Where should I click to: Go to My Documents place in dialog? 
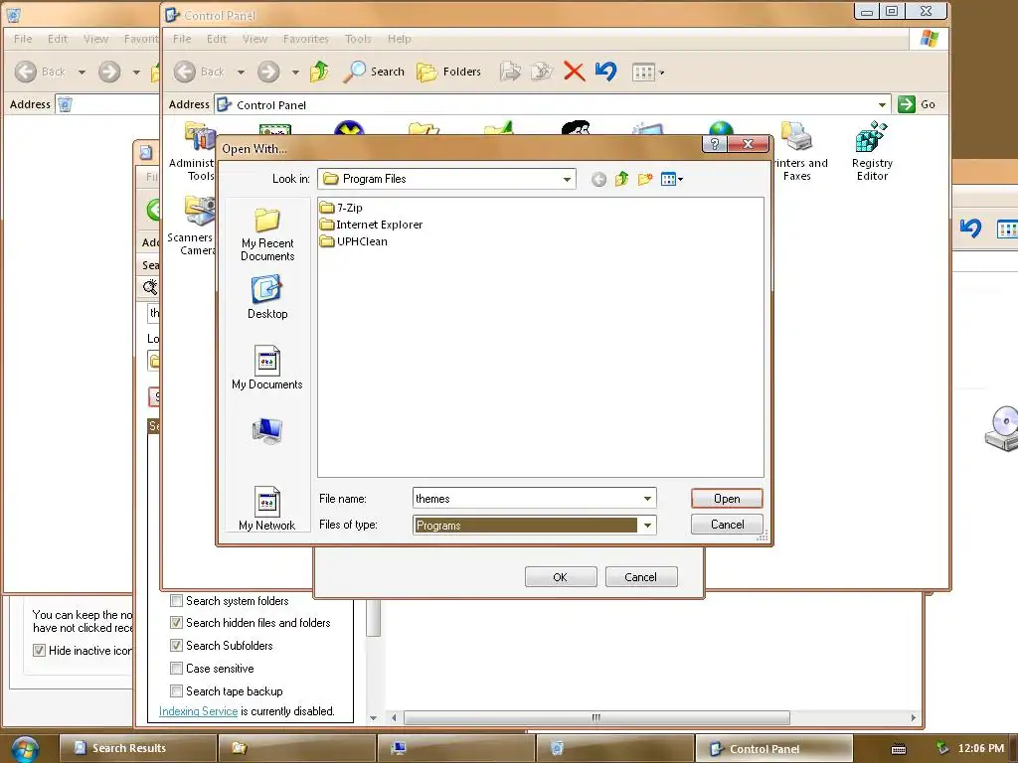click(267, 368)
